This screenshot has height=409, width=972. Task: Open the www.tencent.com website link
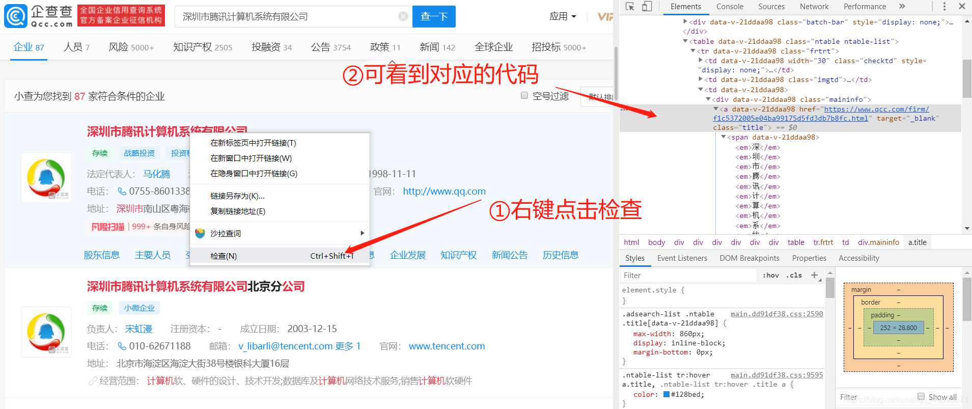click(447, 346)
